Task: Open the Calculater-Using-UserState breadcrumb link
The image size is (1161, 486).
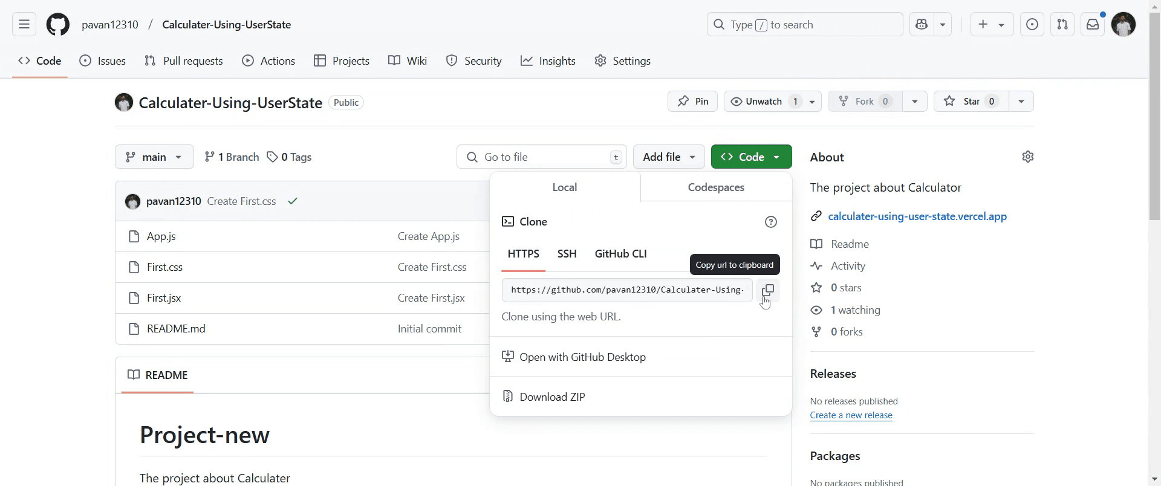Action: (x=227, y=25)
